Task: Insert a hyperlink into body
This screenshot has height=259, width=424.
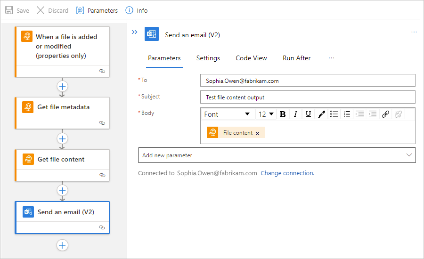Action: point(385,114)
